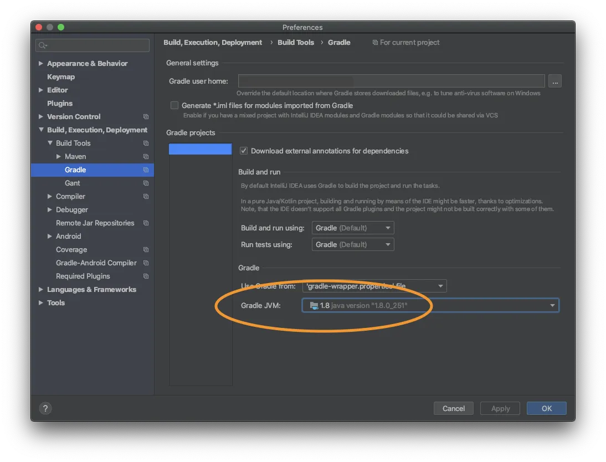The image size is (606, 462).
Task: Click the Gradle user home text field
Action: [x=391, y=81]
